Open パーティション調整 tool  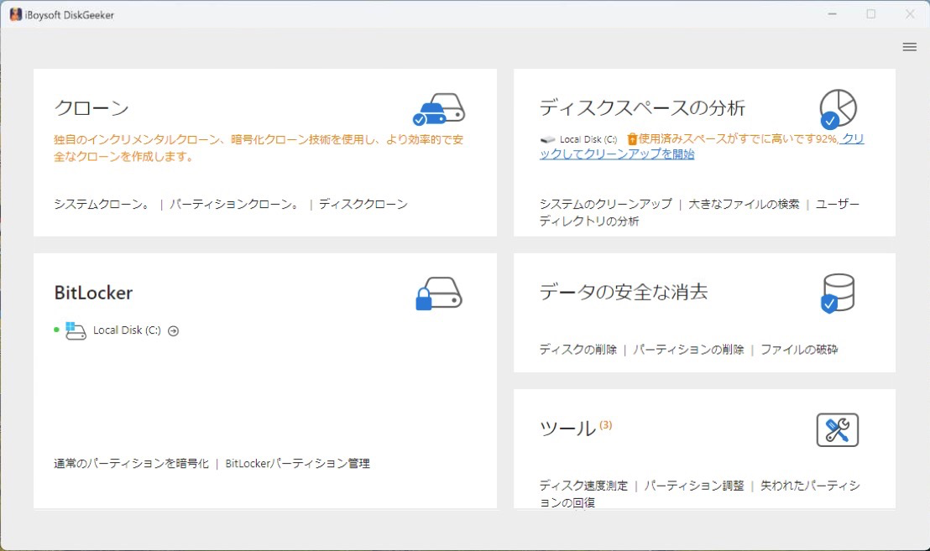[694, 486]
